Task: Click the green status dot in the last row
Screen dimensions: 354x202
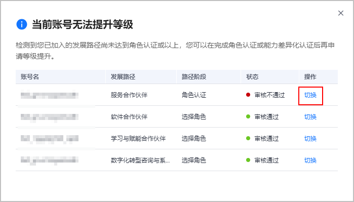Action: [248, 160]
